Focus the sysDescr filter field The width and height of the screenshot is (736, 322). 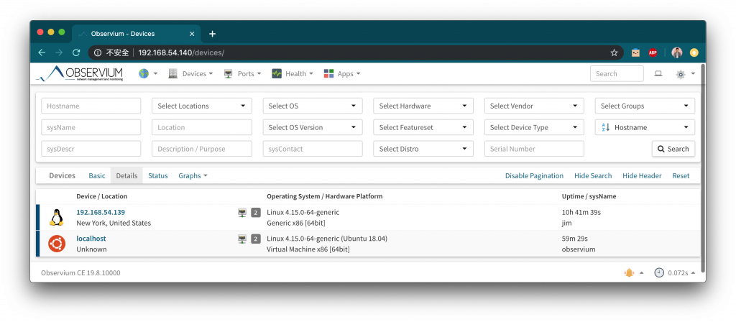click(x=91, y=149)
